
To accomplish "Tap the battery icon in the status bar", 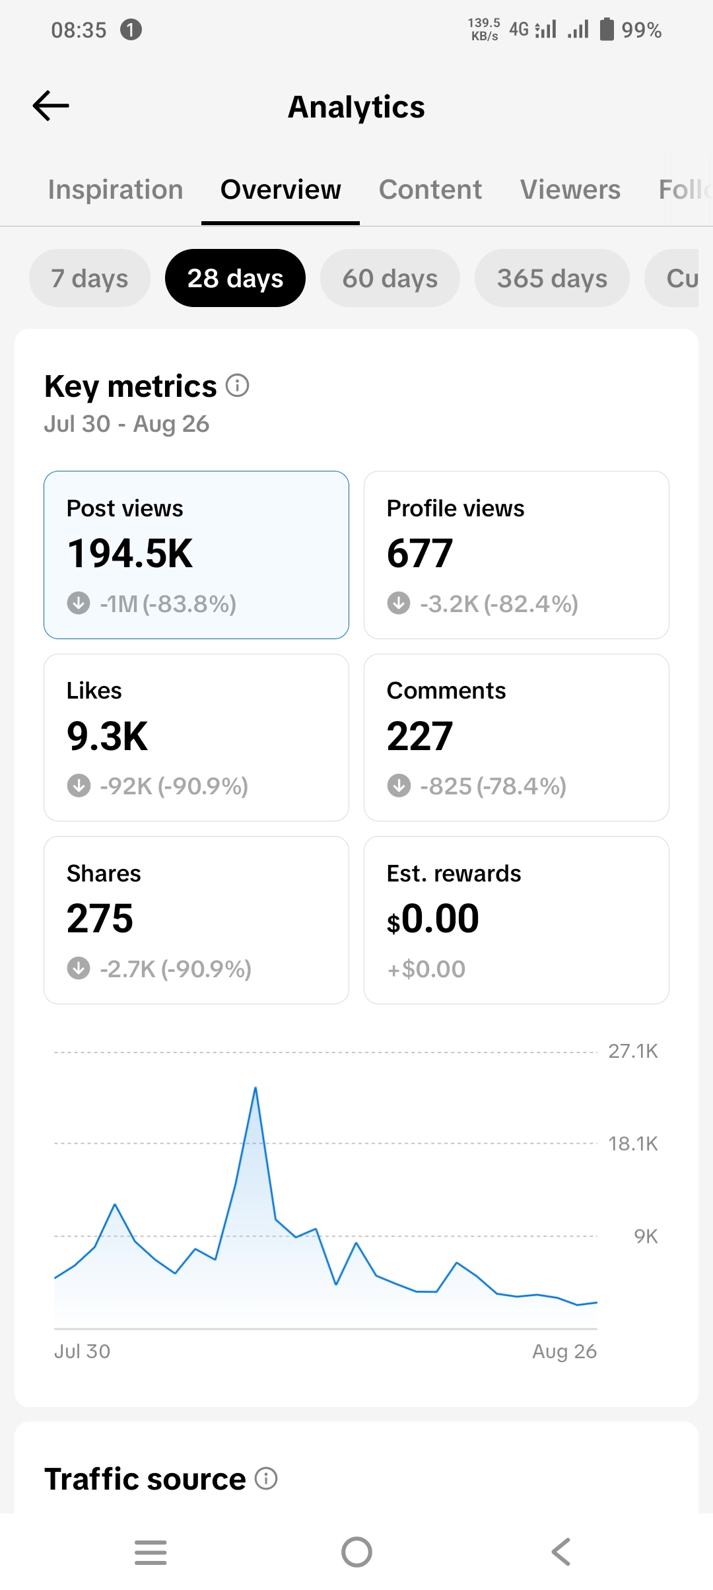I will coord(607,29).
